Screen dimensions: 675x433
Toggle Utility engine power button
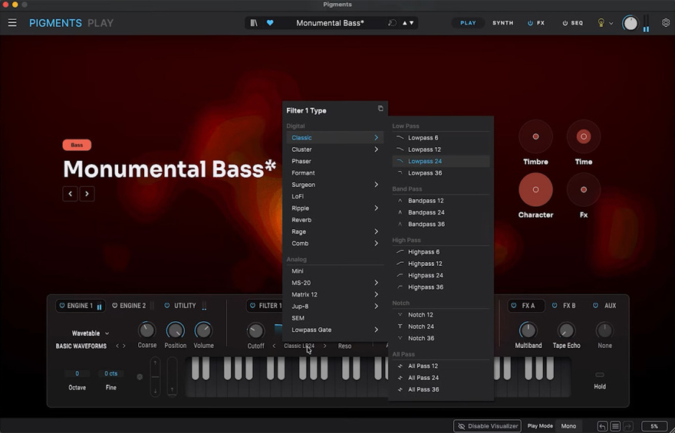pos(167,305)
